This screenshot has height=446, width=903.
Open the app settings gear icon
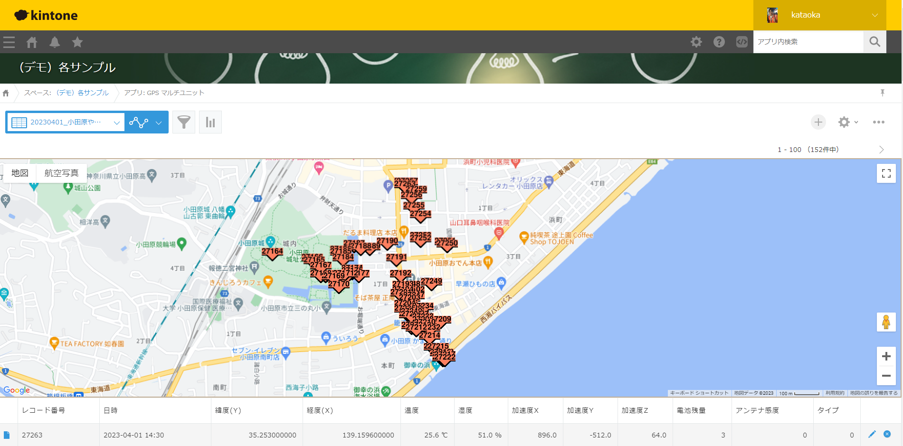pos(844,122)
